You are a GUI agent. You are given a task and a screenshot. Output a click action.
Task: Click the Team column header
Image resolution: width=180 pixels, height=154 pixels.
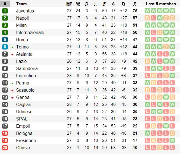(x=22, y=4)
